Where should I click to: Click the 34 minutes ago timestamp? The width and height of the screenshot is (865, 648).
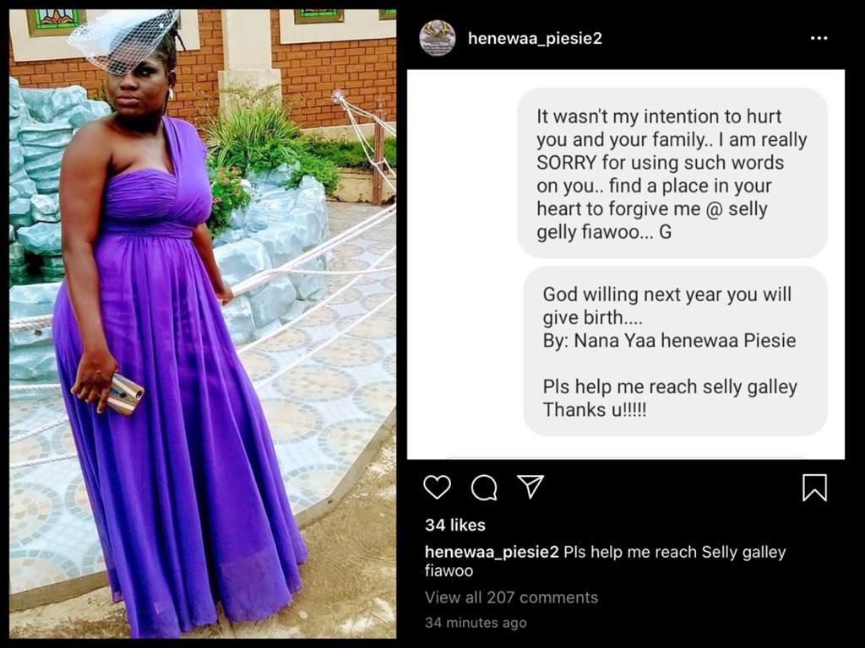click(476, 623)
